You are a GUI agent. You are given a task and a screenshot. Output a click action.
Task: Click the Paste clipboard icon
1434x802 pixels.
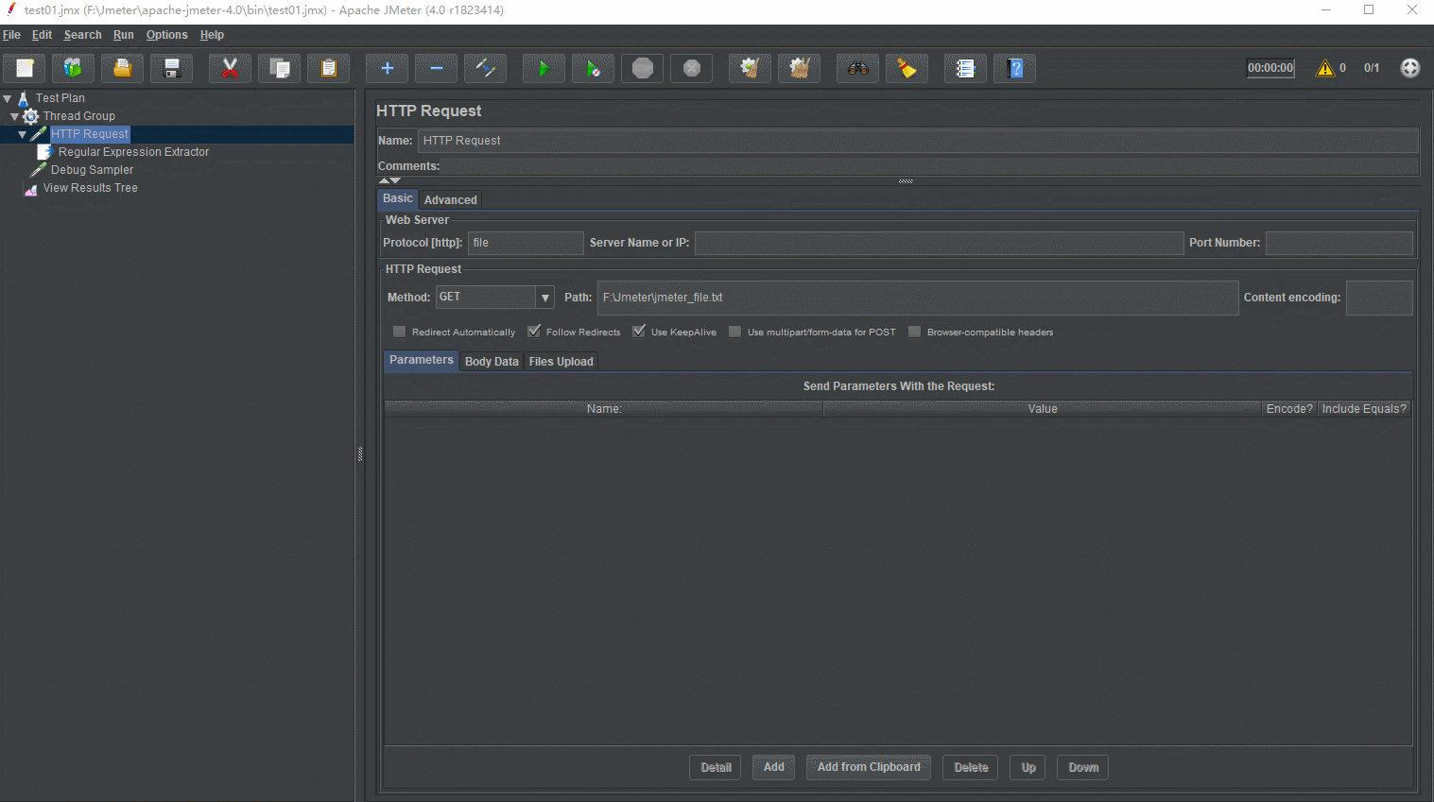(328, 68)
